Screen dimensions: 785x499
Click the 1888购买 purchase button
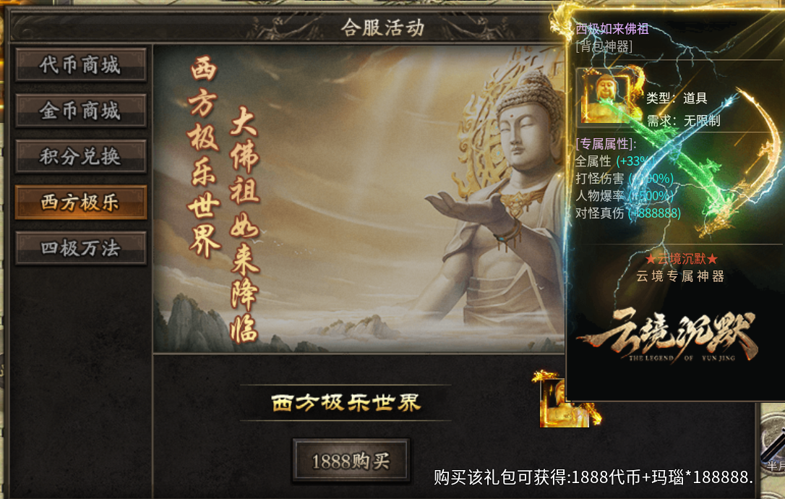pos(351,461)
